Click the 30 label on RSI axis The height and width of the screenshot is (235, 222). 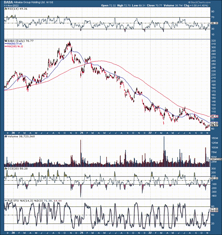[213, 29]
